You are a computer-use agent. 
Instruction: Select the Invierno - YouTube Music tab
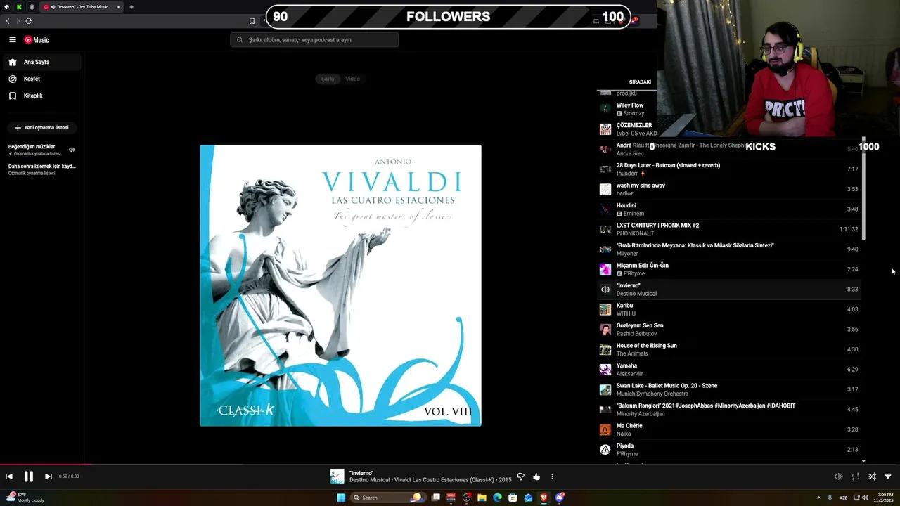[82, 7]
